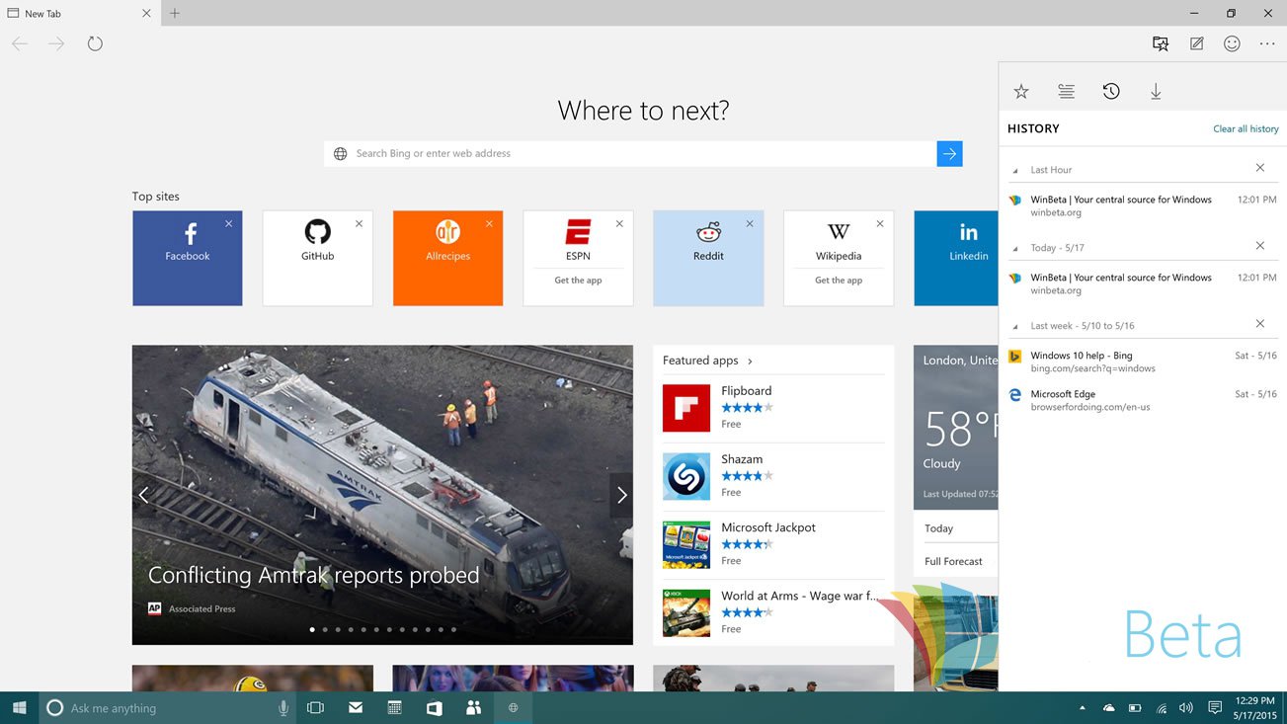Switch to Favorites star tab in Hub
This screenshot has width=1287, height=724.
point(1021,92)
